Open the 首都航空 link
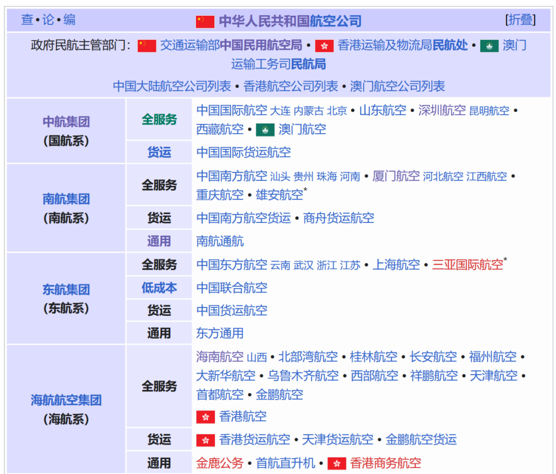The height and width of the screenshot is (474, 556). pos(220,395)
